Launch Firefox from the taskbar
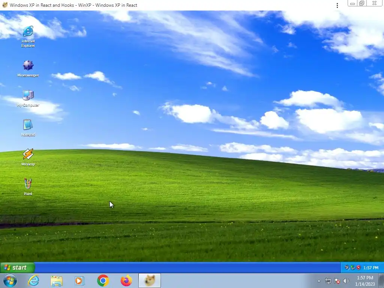This screenshot has width=384, height=288. (x=126, y=280)
